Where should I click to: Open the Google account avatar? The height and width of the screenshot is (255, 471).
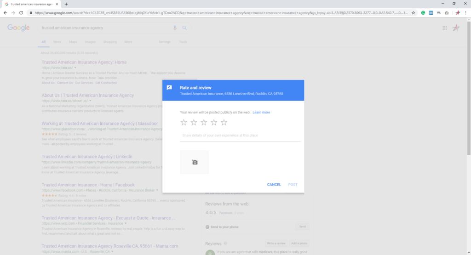(x=456, y=28)
